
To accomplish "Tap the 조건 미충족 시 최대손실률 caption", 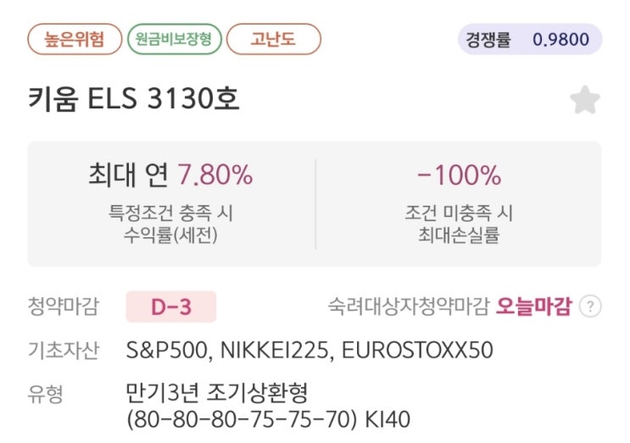I will [459, 224].
